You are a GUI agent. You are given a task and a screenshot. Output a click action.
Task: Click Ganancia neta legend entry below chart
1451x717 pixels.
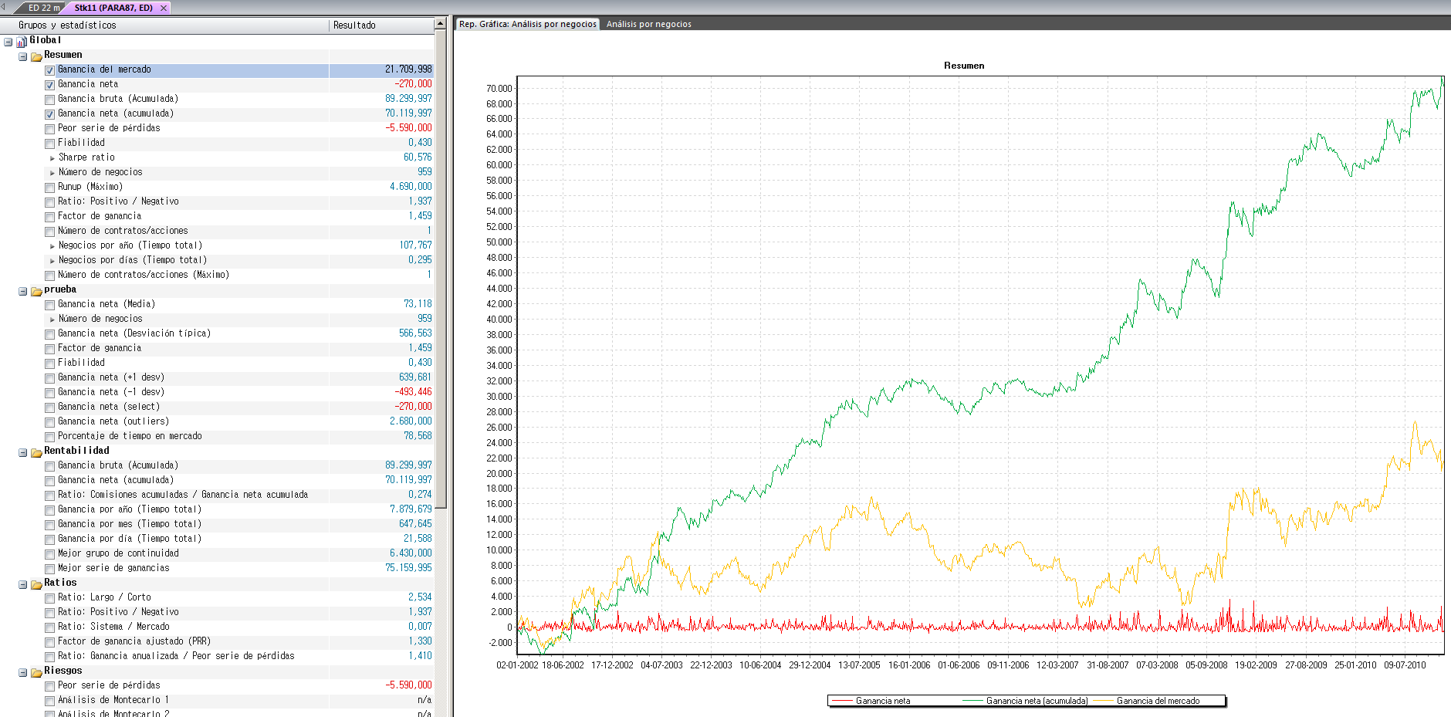[x=883, y=701]
